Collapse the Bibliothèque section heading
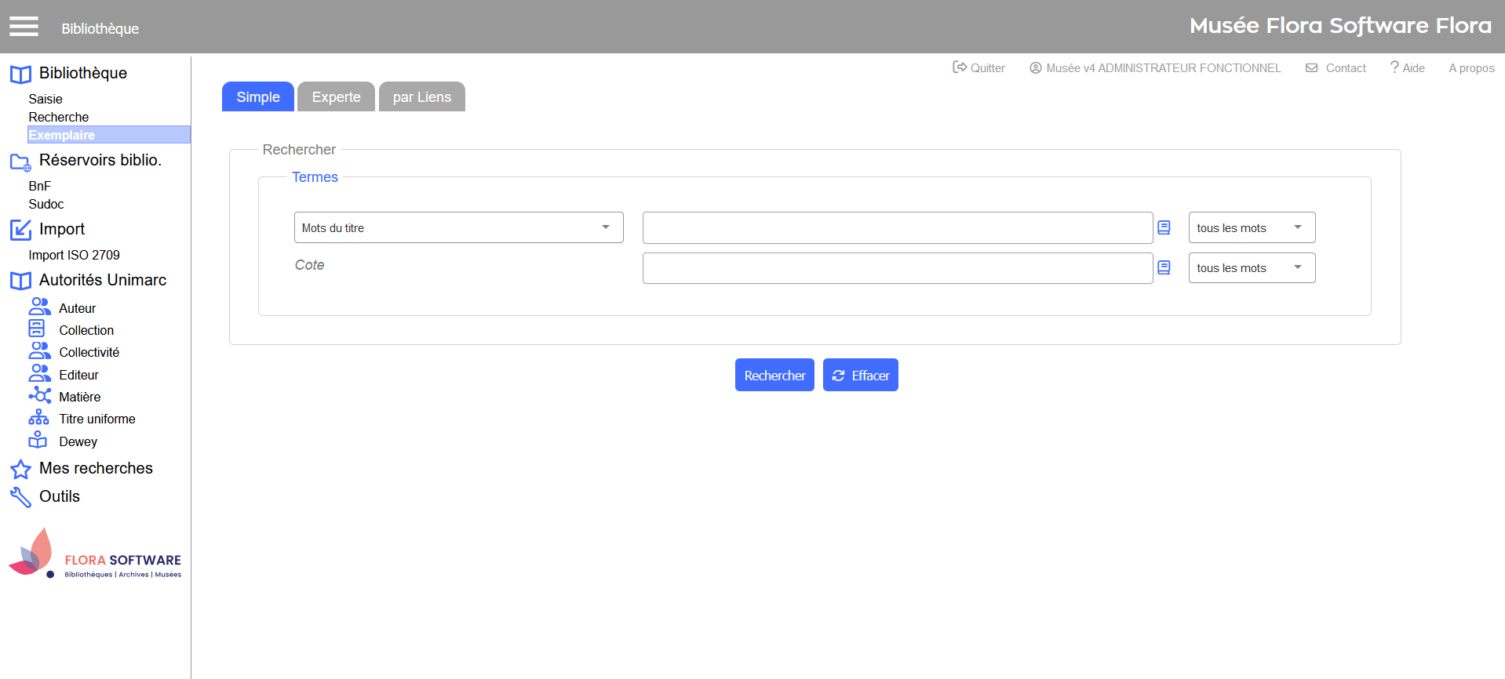This screenshot has height=679, width=1505. click(83, 73)
